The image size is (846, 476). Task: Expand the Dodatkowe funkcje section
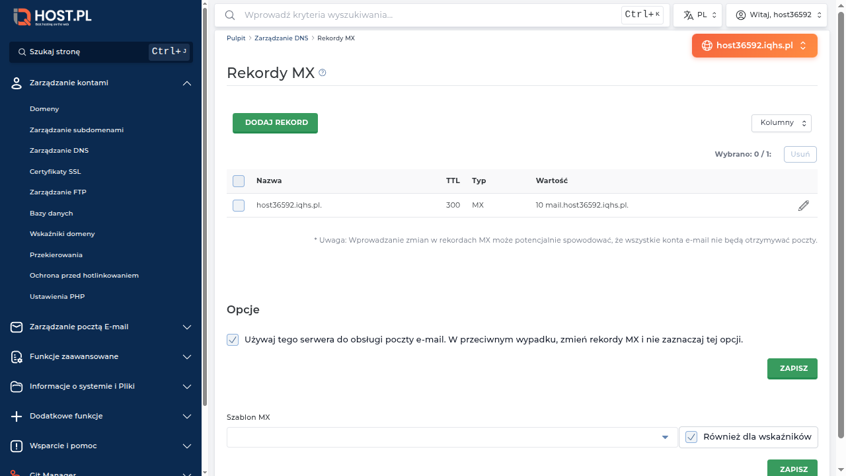tap(187, 416)
